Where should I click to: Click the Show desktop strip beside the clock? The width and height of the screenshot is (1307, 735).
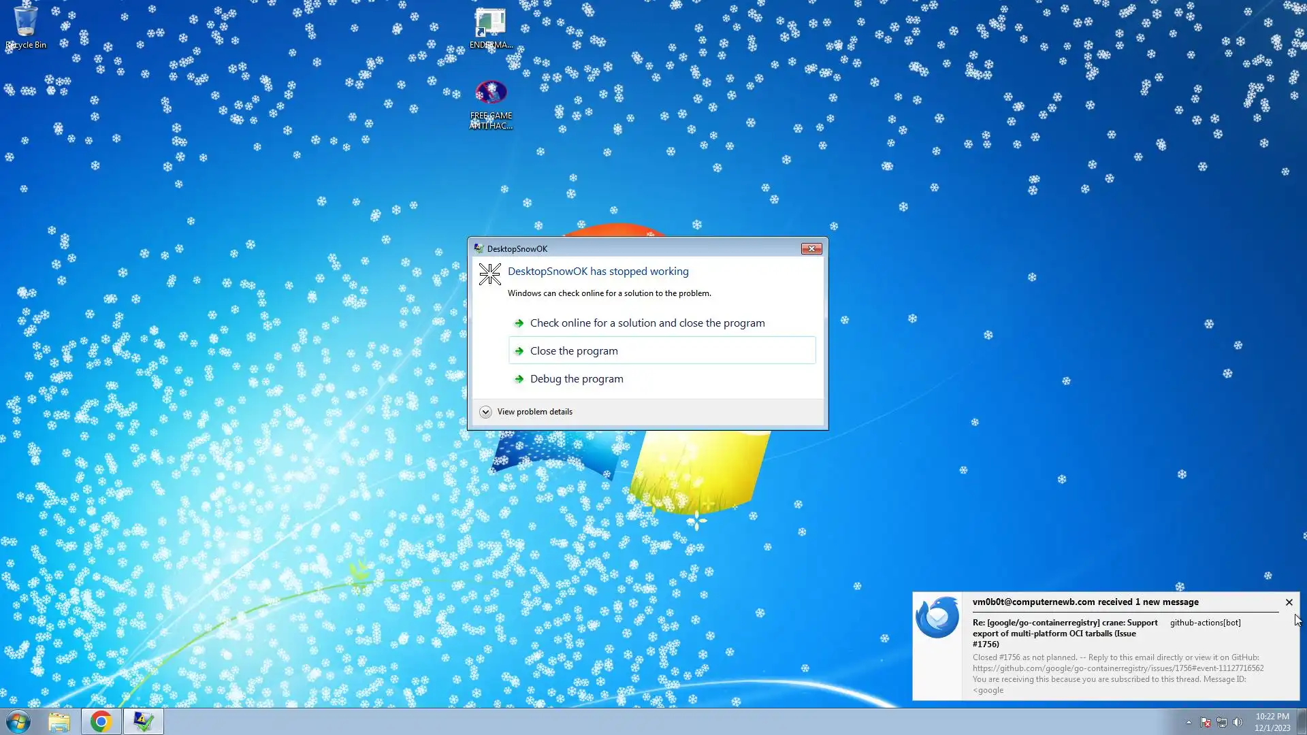coord(1302,722)
